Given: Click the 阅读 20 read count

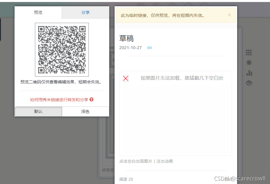Looking at the screenshot, I should pos(126,179).
